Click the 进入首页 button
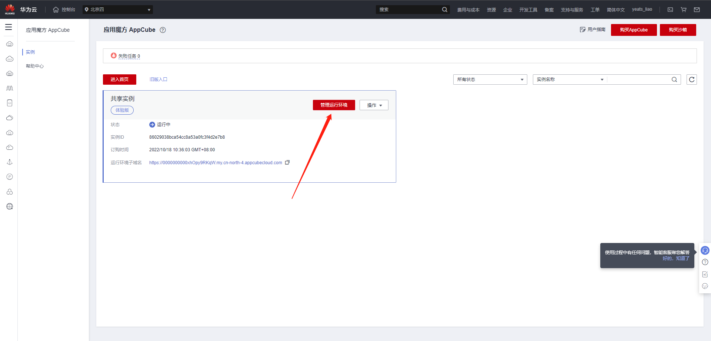Screen dimensions: 711x341 coord(120,80)
